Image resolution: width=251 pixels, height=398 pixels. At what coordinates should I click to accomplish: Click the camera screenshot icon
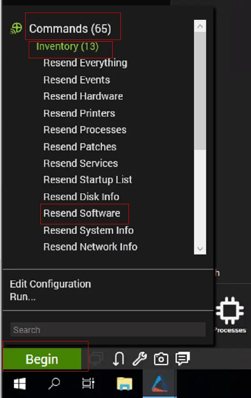[161, 359]
